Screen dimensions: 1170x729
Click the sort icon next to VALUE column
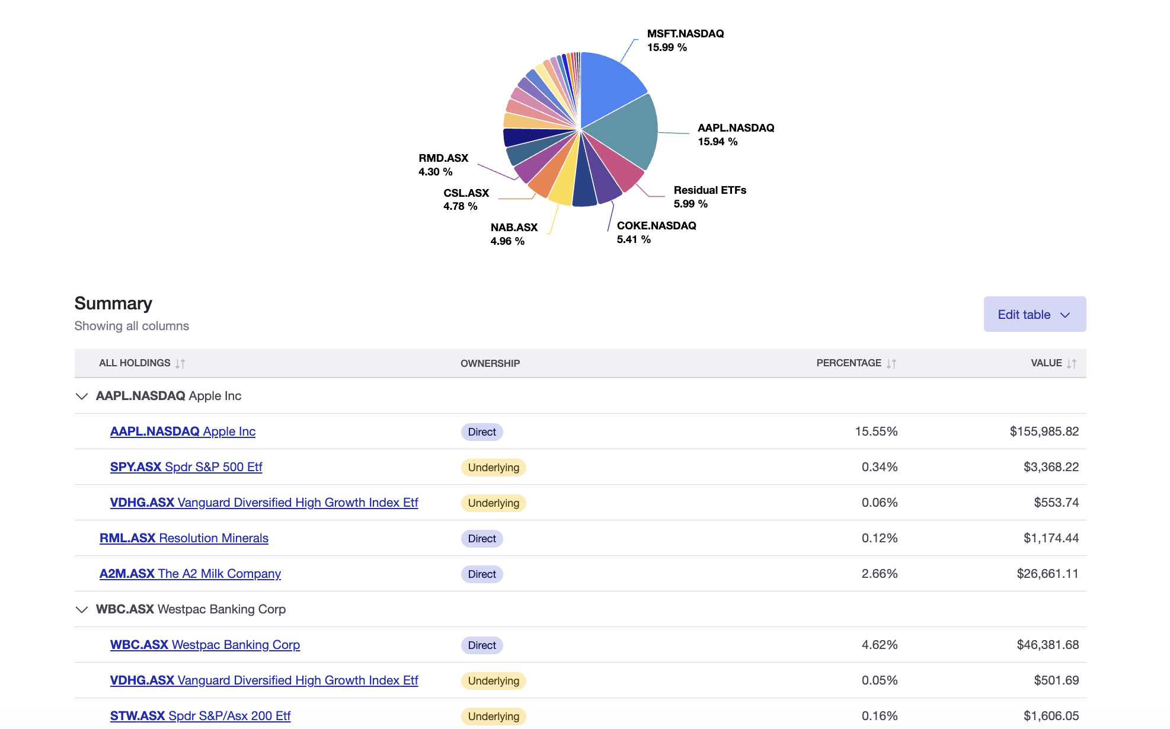(x=1071, y=363)
